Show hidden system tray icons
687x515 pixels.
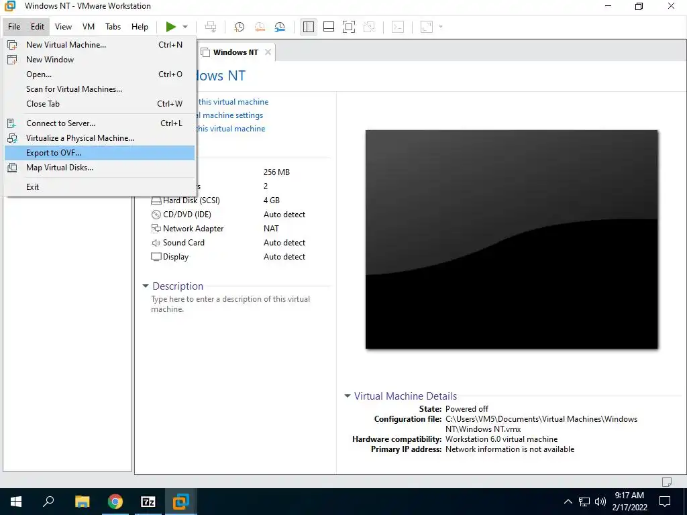click(x=568, y=502)
